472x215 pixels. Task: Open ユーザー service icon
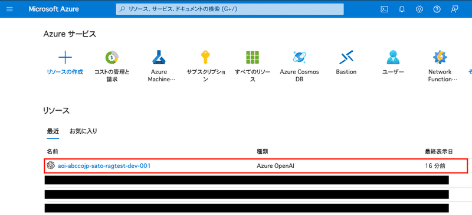click(393, 57)
